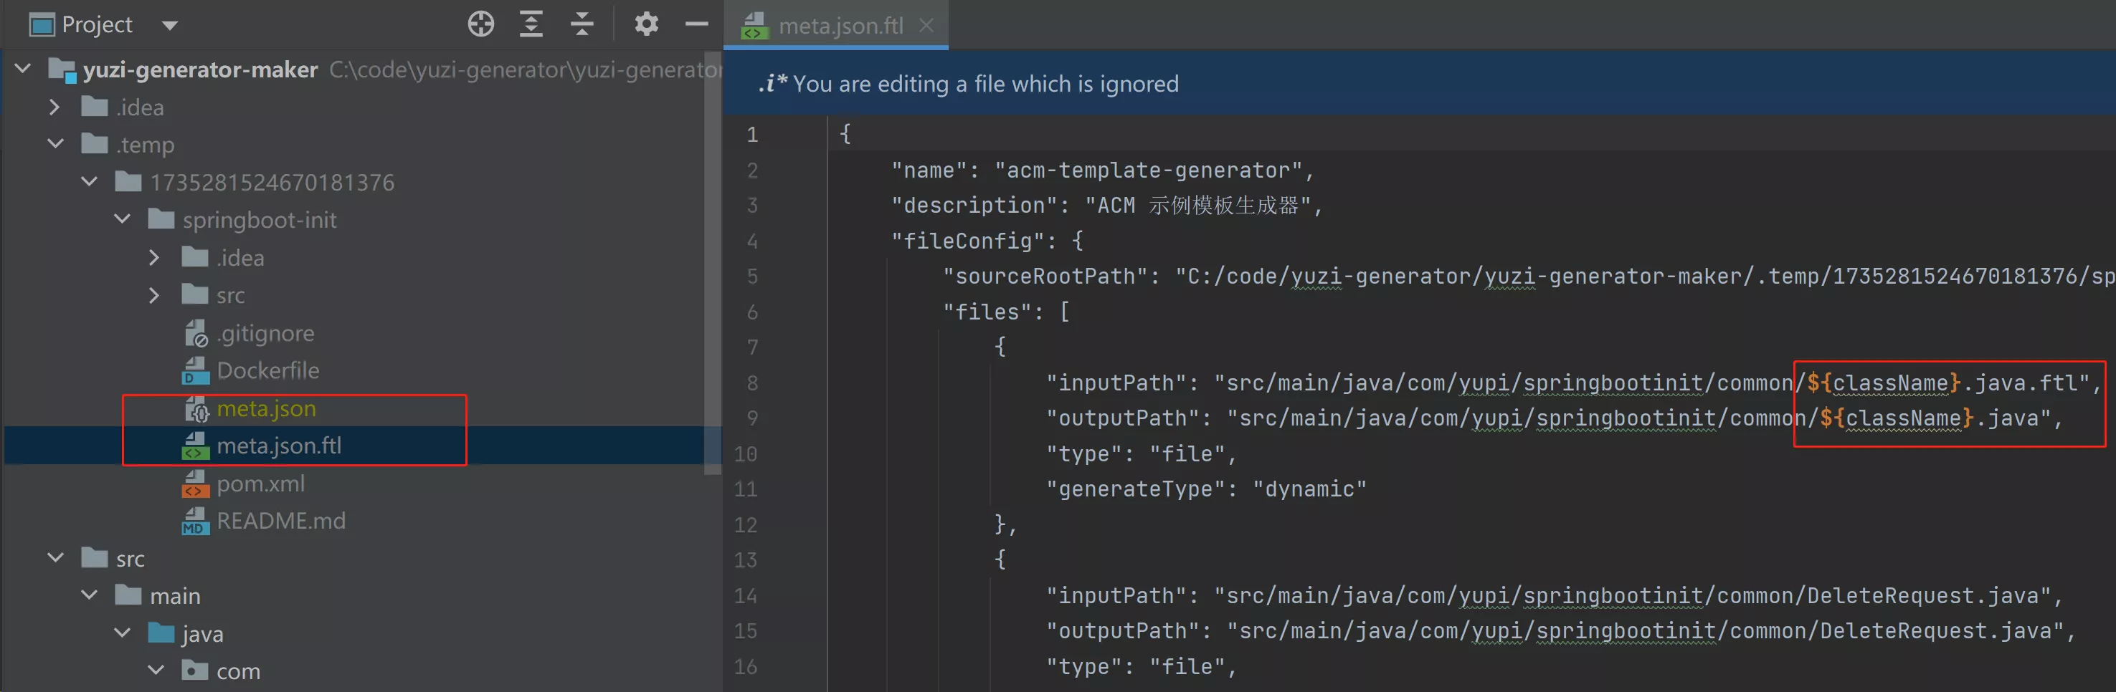The width and height of the screenshot is (2116, 692).
Task: Click line number 14 in editor gutter
Action: point(745,595)
